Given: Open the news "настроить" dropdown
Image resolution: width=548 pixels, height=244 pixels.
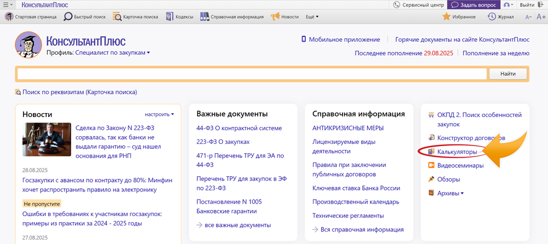Looking at the screenshot, I should point(159,114).
